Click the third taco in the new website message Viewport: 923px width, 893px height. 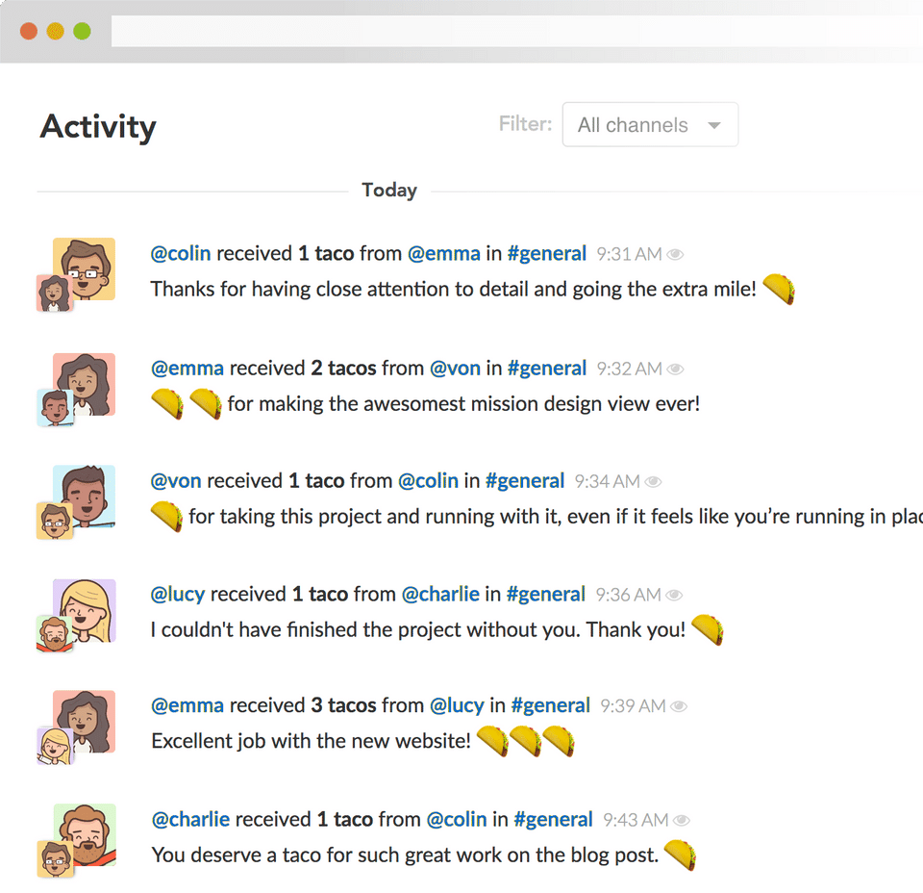559,741
